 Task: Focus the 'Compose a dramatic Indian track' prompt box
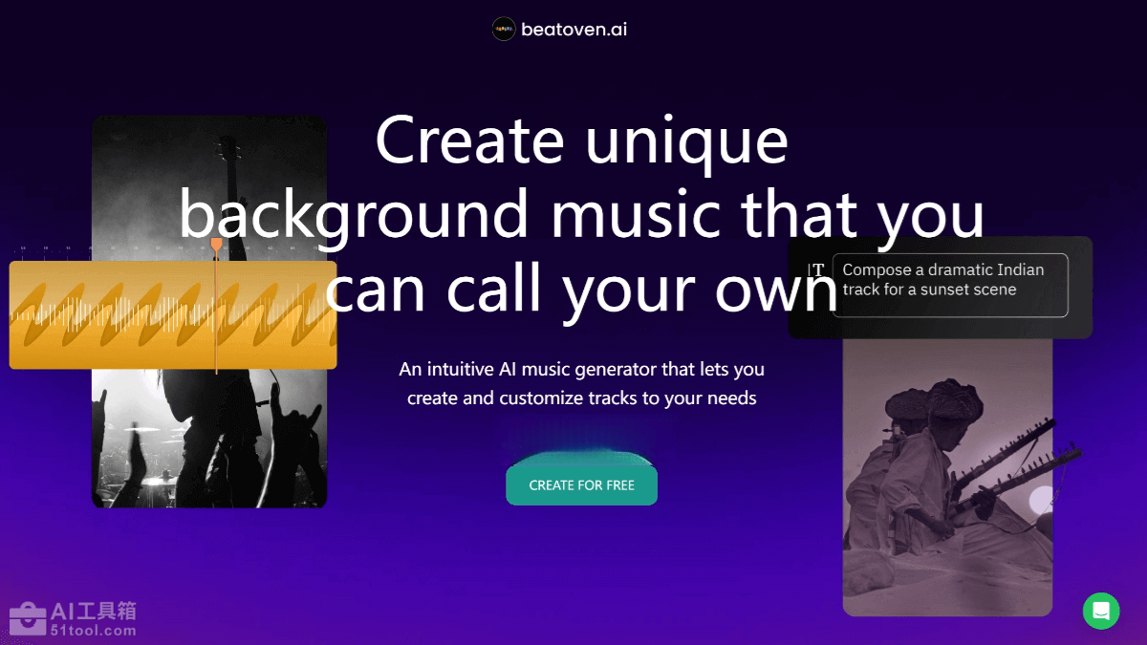950,285
